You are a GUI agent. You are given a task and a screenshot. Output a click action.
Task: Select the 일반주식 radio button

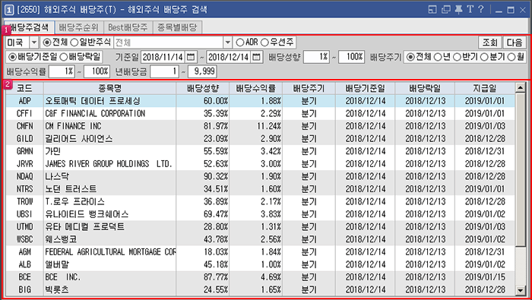(x=74, y=43)
